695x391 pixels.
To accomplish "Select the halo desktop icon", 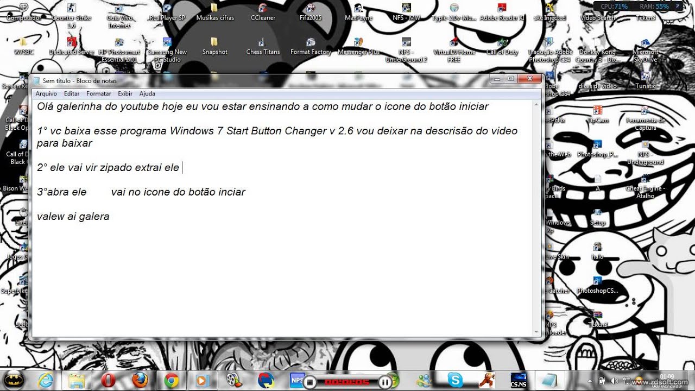I will (x=597, y=251).
